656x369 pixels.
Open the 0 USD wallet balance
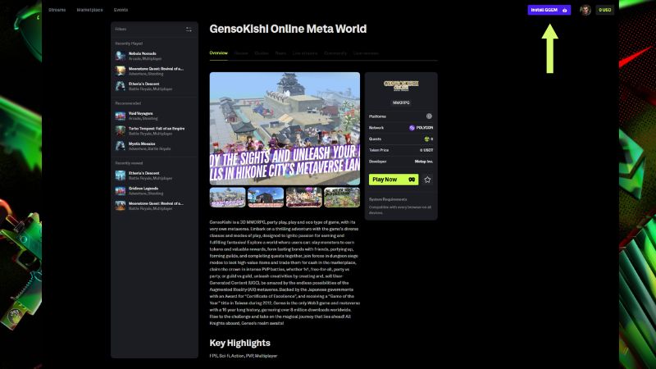click(605, 10)
